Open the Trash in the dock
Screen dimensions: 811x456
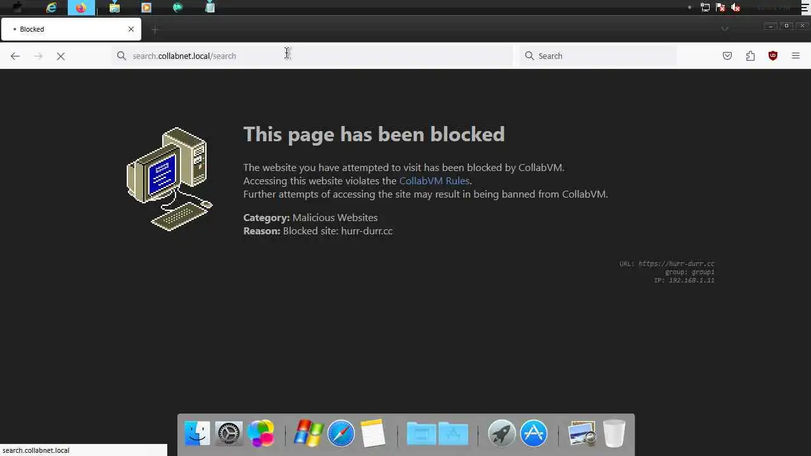pos(614,434)
